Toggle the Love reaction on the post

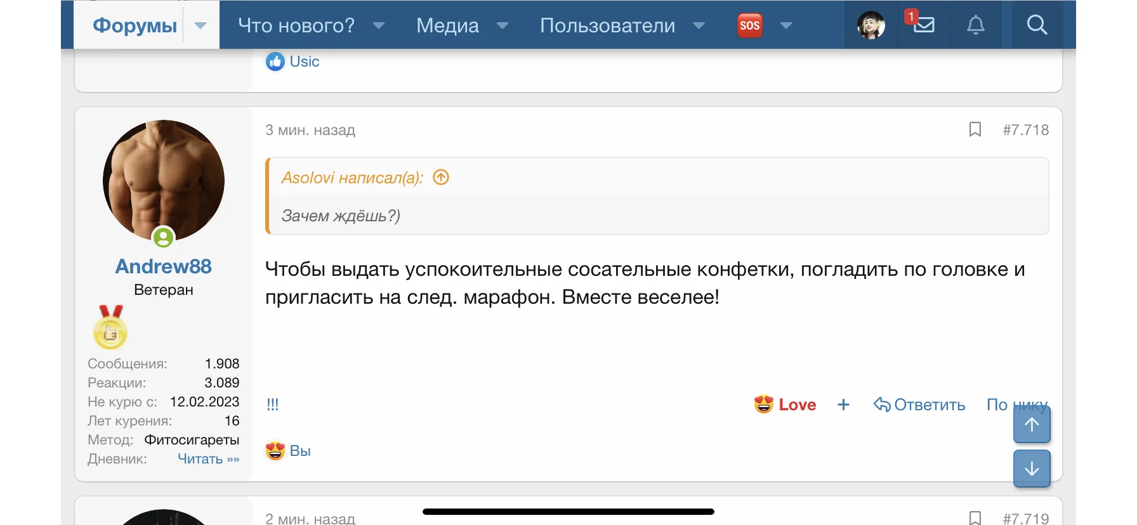pos(785,405)
